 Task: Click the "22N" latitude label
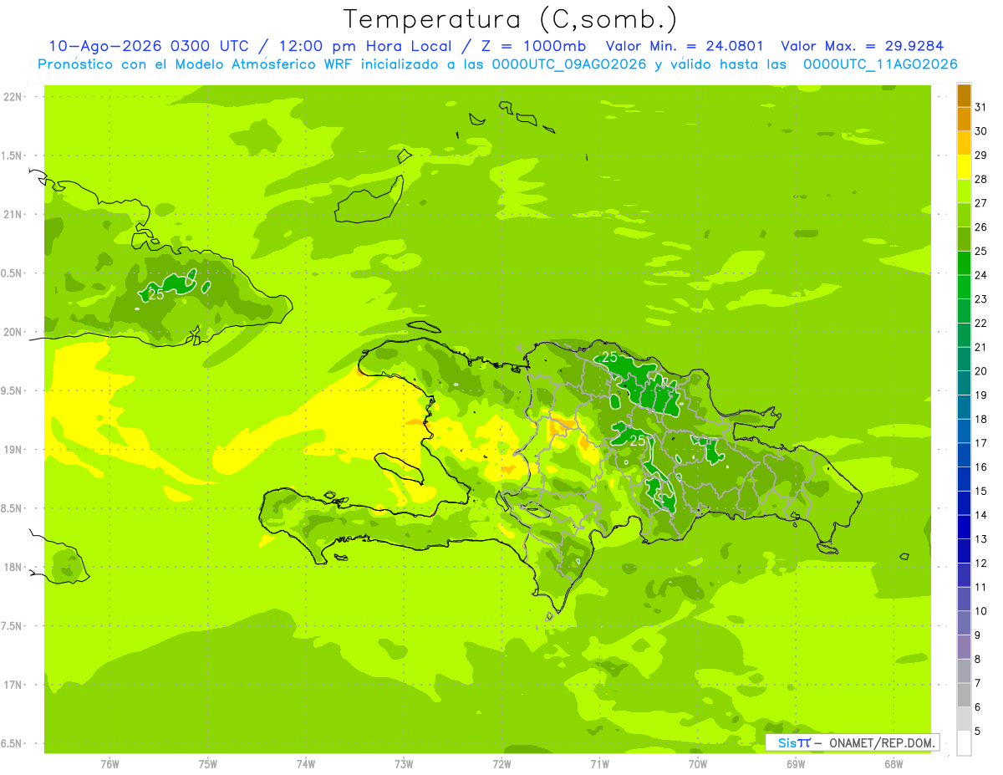(13, 97)
